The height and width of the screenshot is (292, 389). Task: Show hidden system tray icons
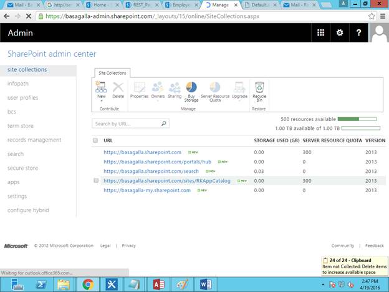click(x=323, y=285)
